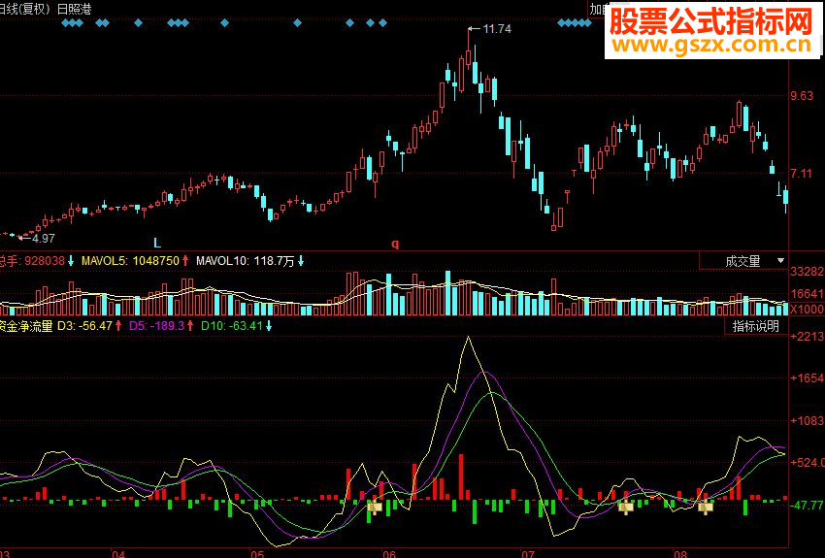This screenshot has width=825, height=558.
Task: Click the middle signal icon below the 47.77 line
Action: 626,508
